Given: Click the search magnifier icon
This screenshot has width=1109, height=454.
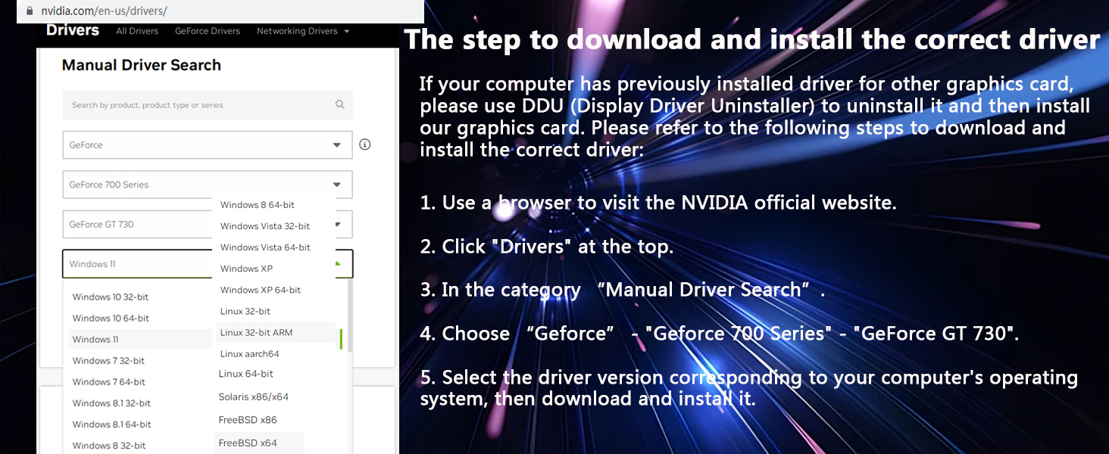Looking at the screenshot, I should [340, 104].
